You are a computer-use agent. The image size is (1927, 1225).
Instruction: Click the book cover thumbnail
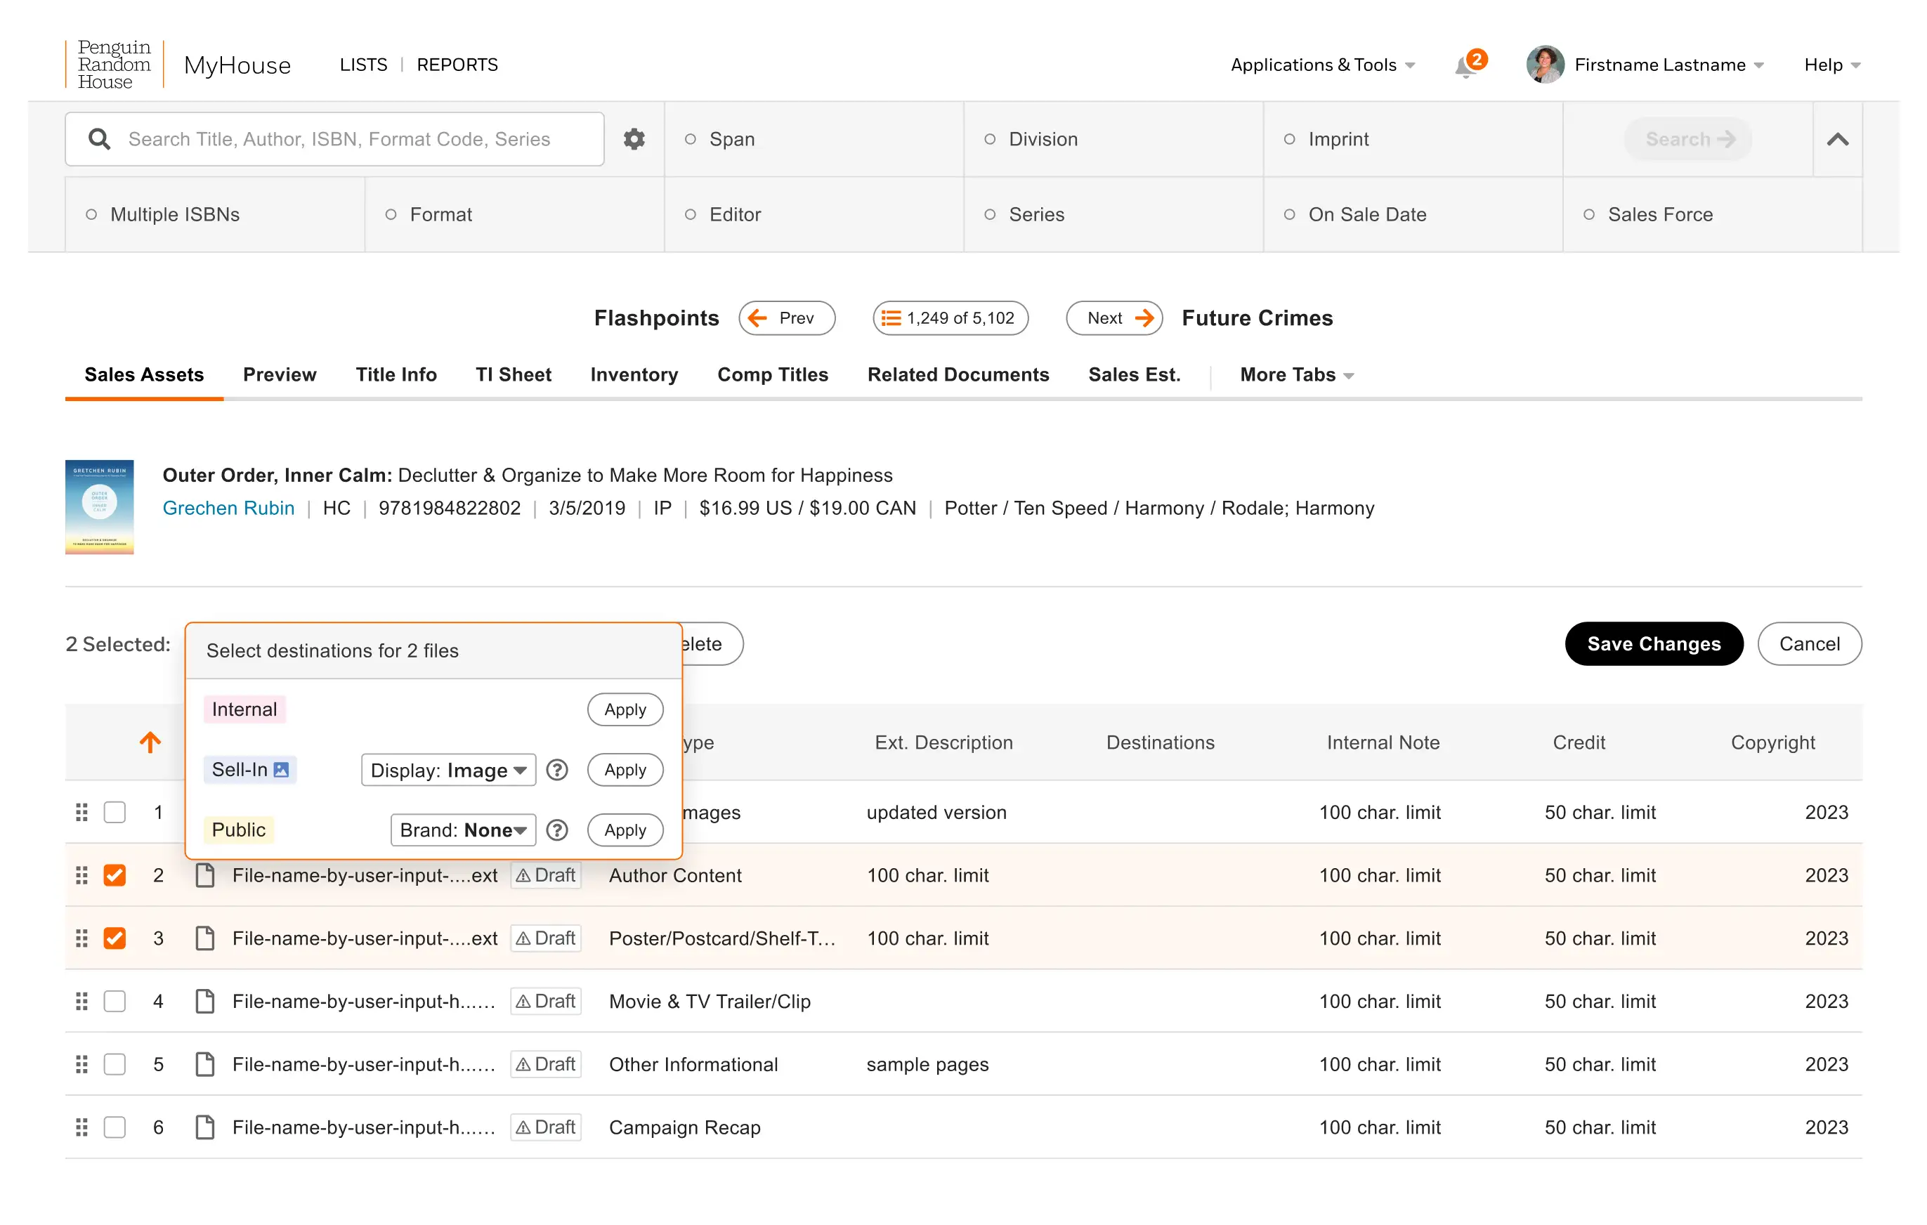point(99,506)
